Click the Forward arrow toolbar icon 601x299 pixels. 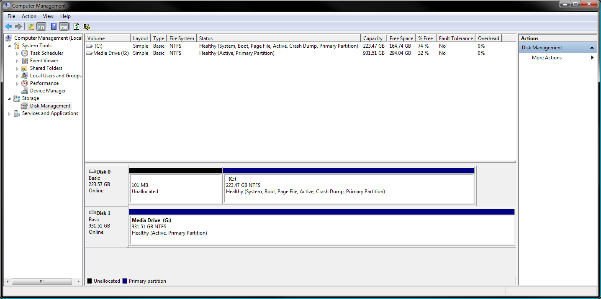click(18, 26)
